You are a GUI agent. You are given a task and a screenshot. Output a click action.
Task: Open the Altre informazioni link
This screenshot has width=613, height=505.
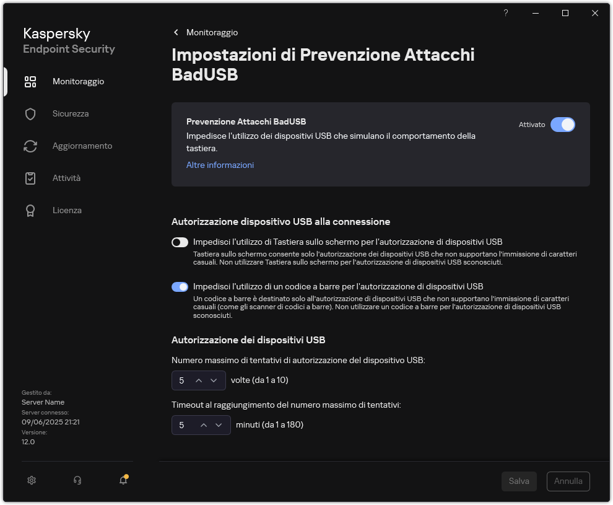(x=220, y=165)
